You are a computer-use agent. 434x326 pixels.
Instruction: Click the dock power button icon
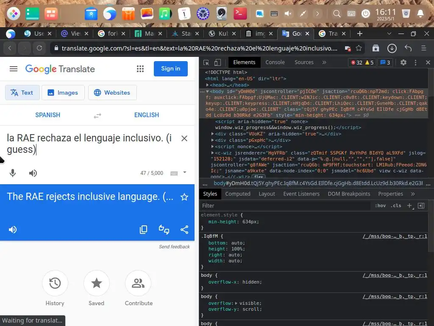[x=366, y=13]
